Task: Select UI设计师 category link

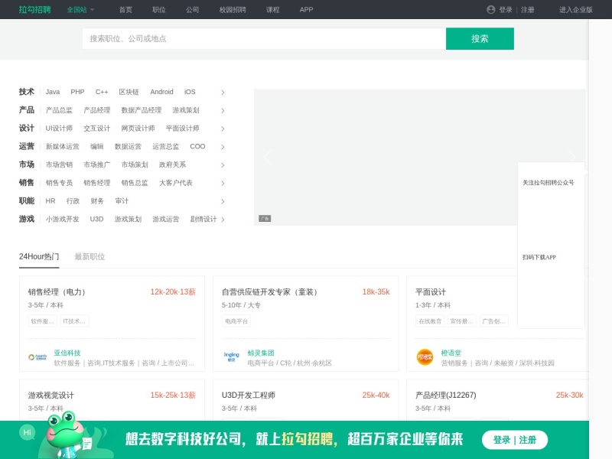Action: point(59,128)
